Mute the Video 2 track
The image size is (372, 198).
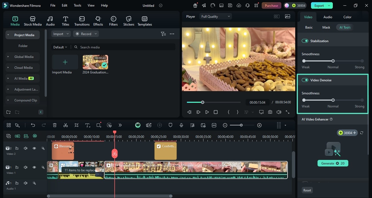tap(25, 148)
